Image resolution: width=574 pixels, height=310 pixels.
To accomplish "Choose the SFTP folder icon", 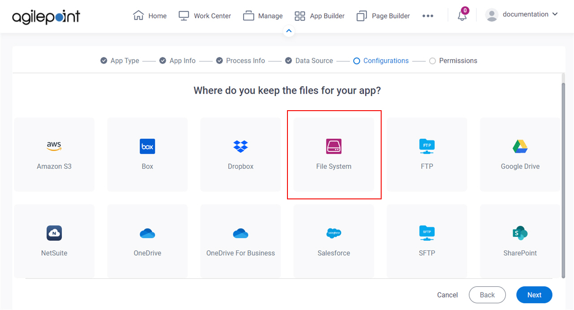I will 427,233.
